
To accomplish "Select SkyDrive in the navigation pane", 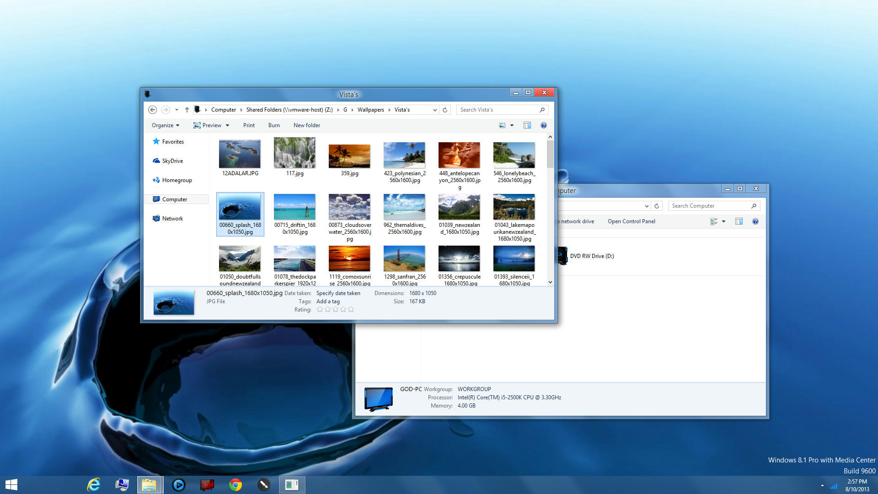I will [172, 161].
